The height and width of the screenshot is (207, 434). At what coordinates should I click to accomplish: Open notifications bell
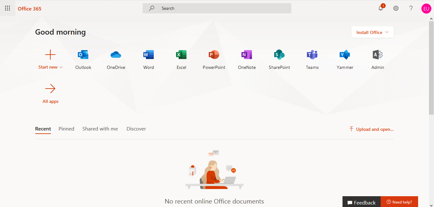[x=381, y=8]
